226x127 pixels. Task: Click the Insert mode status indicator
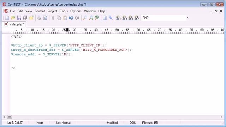[x=39, y=123]
